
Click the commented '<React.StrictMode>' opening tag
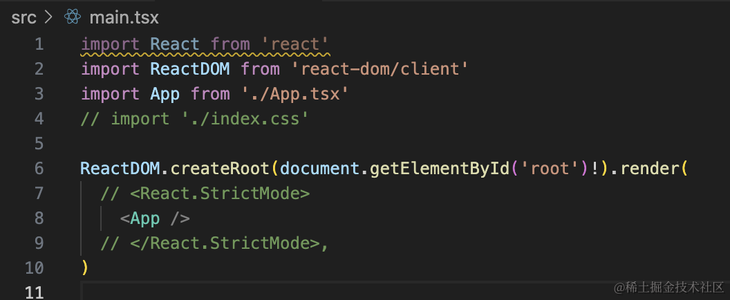[220, 193]
